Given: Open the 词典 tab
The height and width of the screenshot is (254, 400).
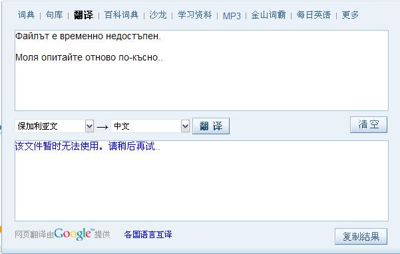Looking at the screenshot, I should tap(26, 15).
